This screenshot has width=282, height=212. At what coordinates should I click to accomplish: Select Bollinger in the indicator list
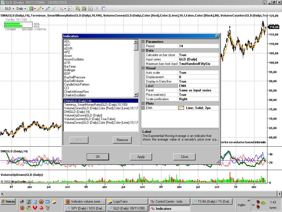pyautogui.click(x=70, y=70)
